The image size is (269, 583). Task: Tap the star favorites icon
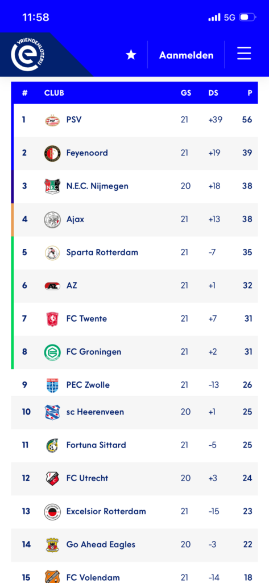pyautogui.click(x=131, y=55)
